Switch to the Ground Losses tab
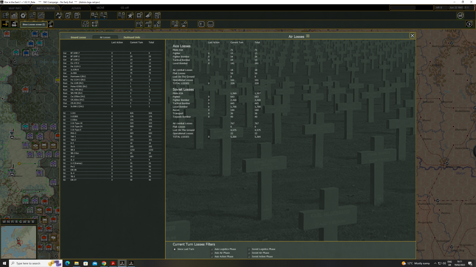The height and width of the screenshot is (267, 476). coord(78,37)
